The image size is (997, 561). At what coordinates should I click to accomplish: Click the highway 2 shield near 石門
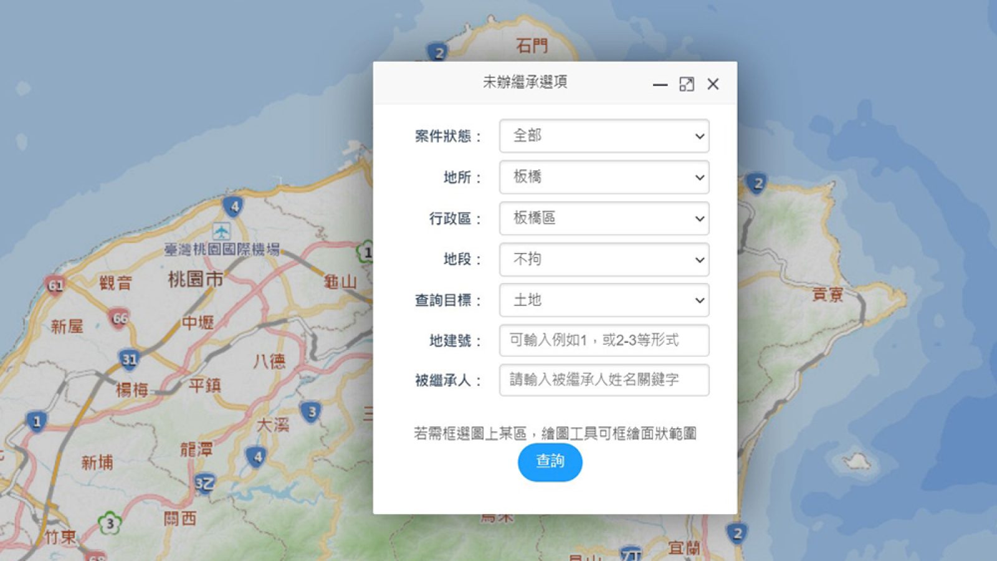pyautogui.click(x=439, y=53)
